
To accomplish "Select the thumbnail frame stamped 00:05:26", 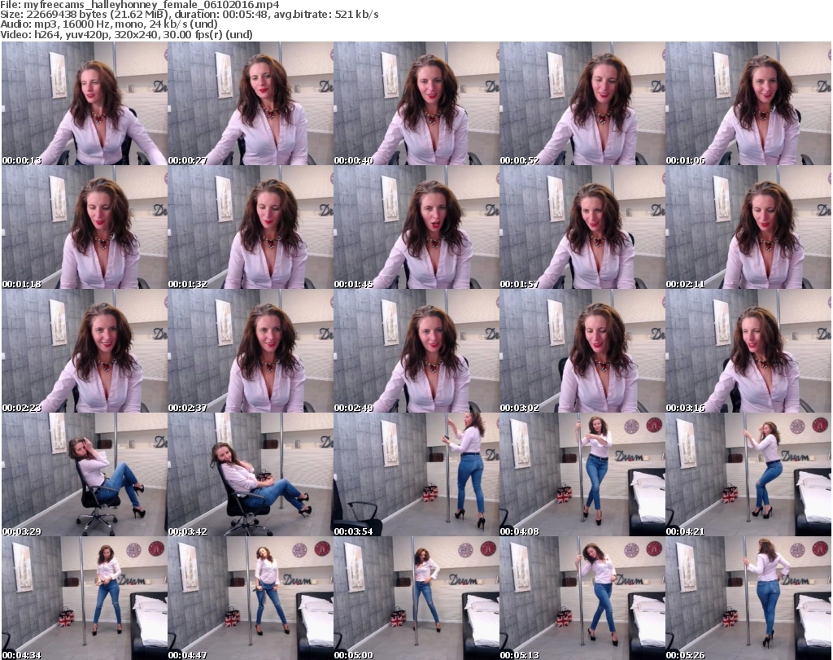I will pos(748,598).
